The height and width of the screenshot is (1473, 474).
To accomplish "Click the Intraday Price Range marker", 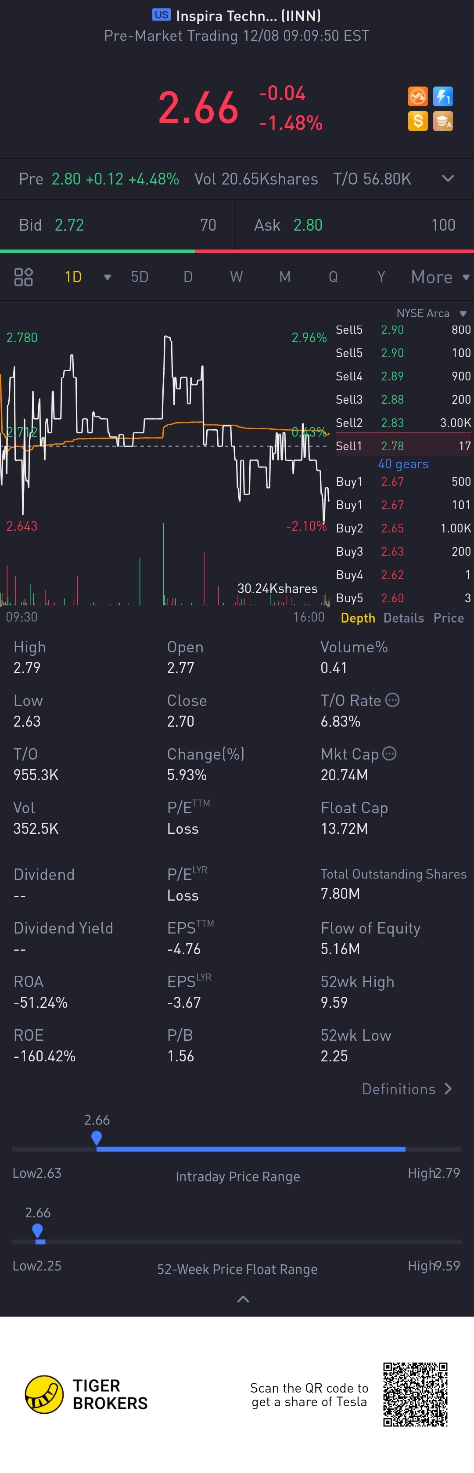I will click(97, 1138).
